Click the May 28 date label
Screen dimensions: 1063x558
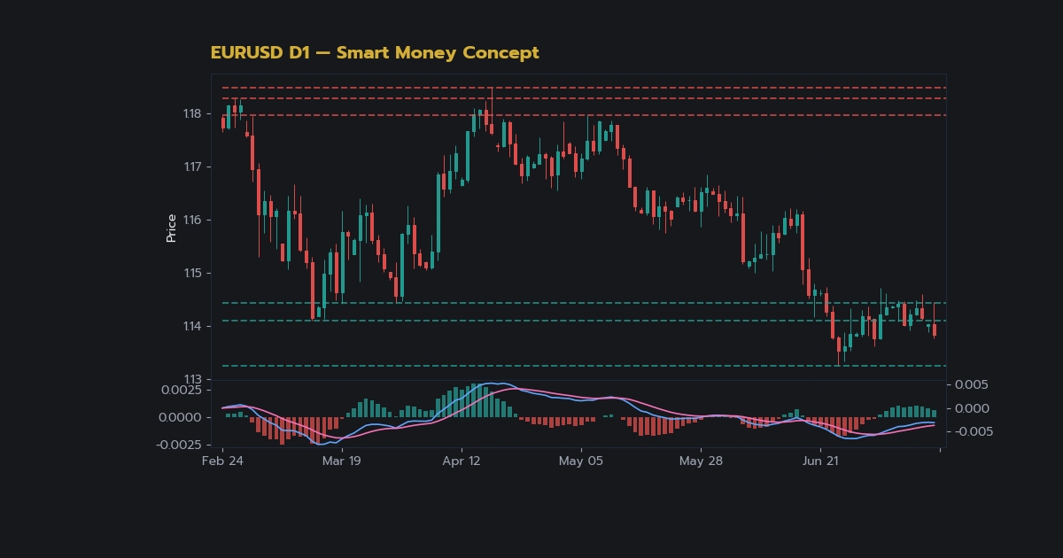701,461
